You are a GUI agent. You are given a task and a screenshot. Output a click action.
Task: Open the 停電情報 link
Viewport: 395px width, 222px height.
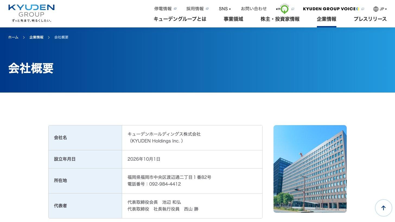(163, 9)
